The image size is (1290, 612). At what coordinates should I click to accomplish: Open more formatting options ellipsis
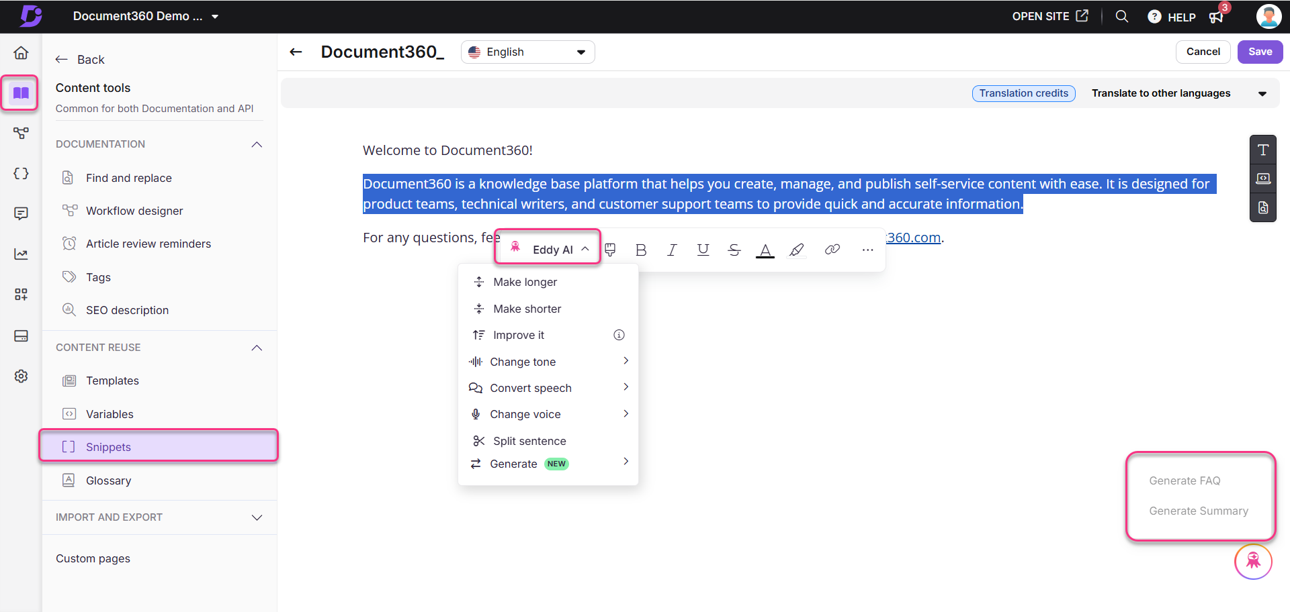click(x=867, y=250)
